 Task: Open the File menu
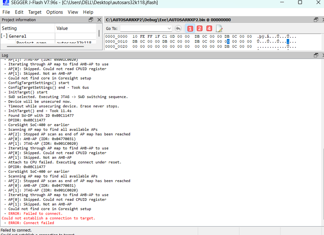tap(6, 12)
